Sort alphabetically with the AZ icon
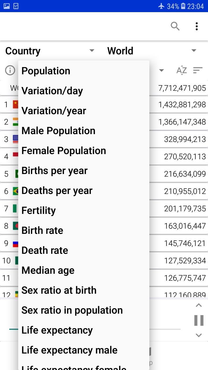The height and width of the screenshot is (370, 208). tap(181, 70)
